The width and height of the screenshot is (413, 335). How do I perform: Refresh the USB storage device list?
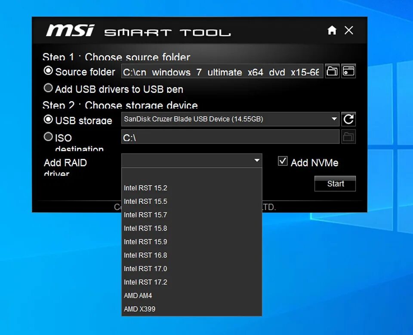[x=348, y=119]
